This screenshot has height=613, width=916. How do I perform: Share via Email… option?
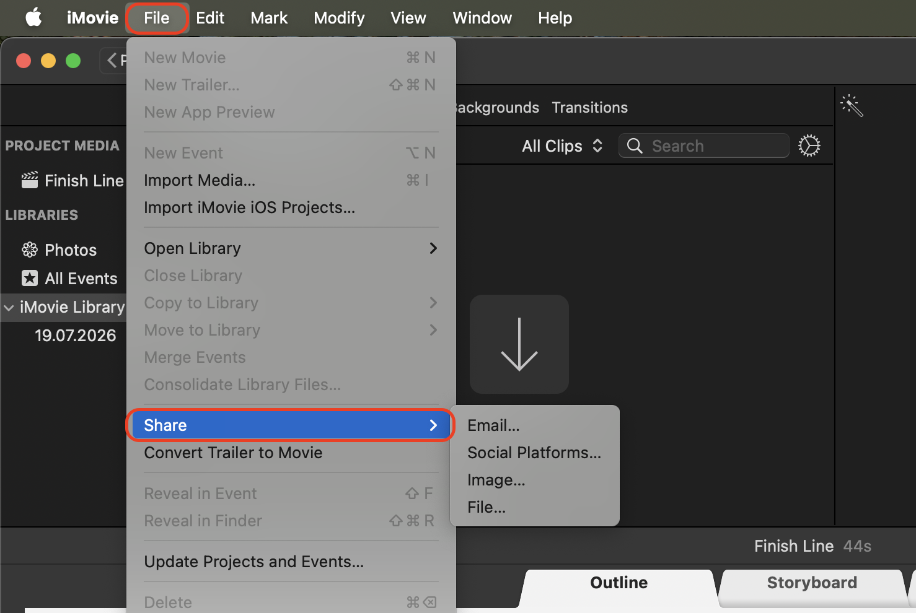pos(535,425)
